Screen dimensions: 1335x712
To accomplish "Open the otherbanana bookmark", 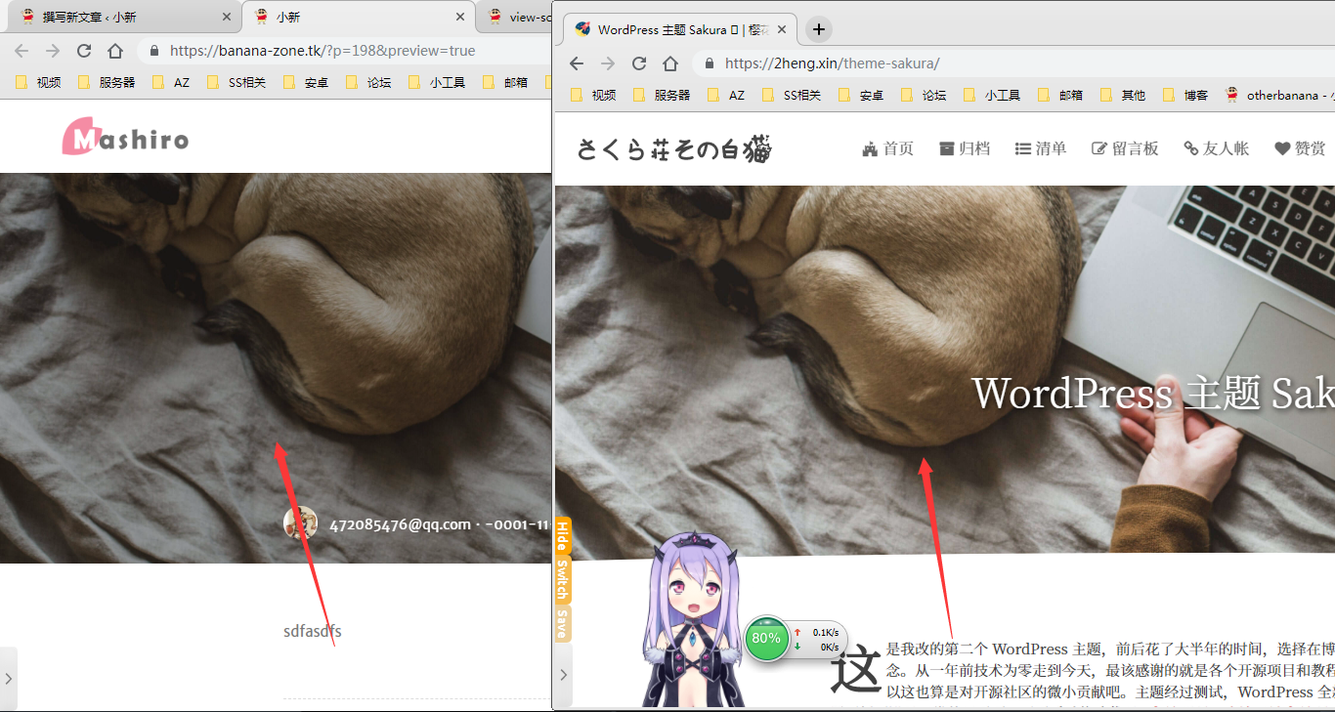I will tap(1278, 96).
